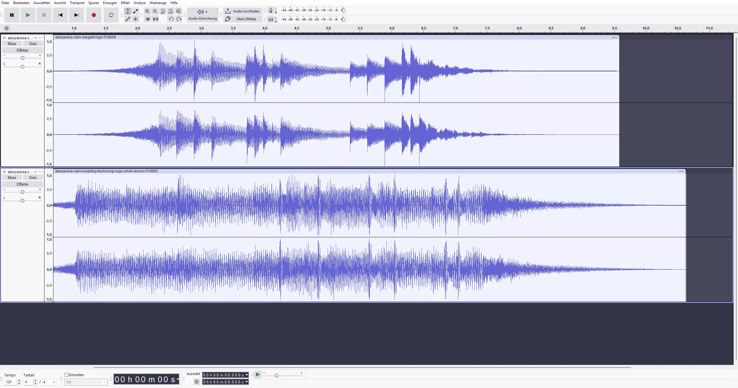Open the Auswählen menu

point(42,3)
